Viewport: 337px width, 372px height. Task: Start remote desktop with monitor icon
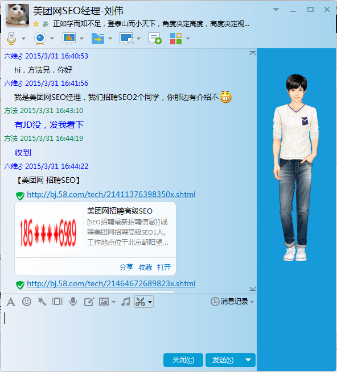(x=126, y=39)
